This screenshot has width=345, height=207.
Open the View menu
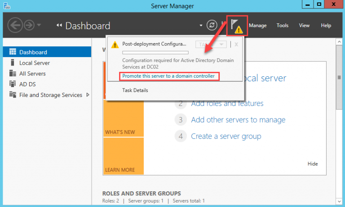coord(304,26)
